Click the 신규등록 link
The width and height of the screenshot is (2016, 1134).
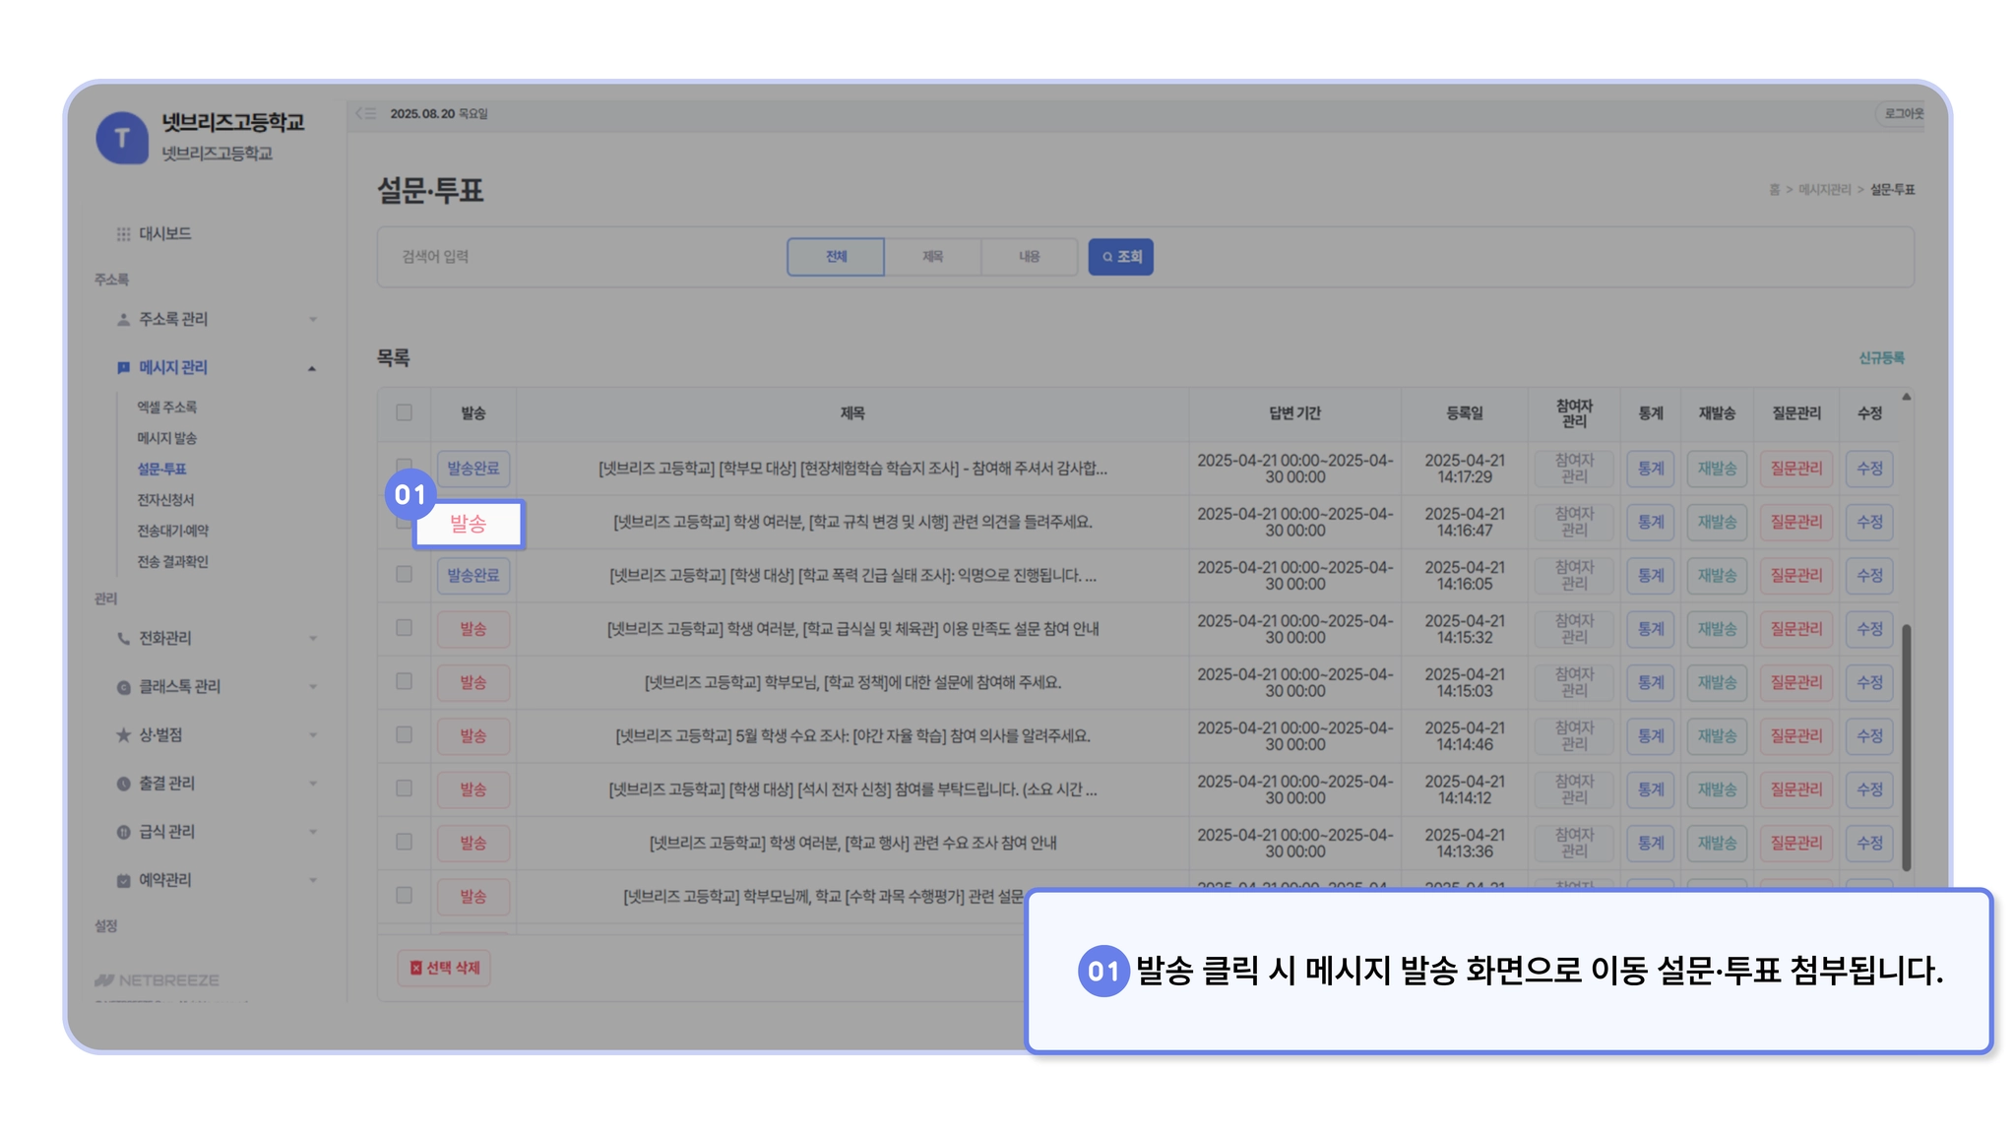1881,358
